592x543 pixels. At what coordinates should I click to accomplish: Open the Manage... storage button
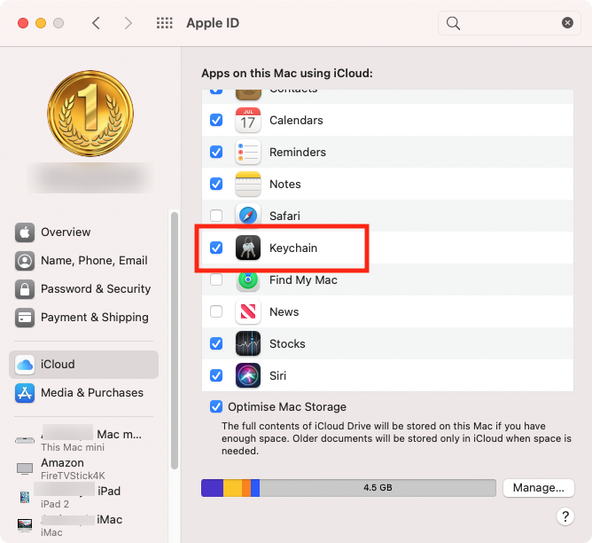[x=539, y=488]
